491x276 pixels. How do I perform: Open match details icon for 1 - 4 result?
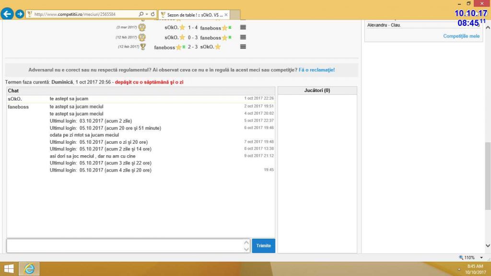click(x=243, y=27)
